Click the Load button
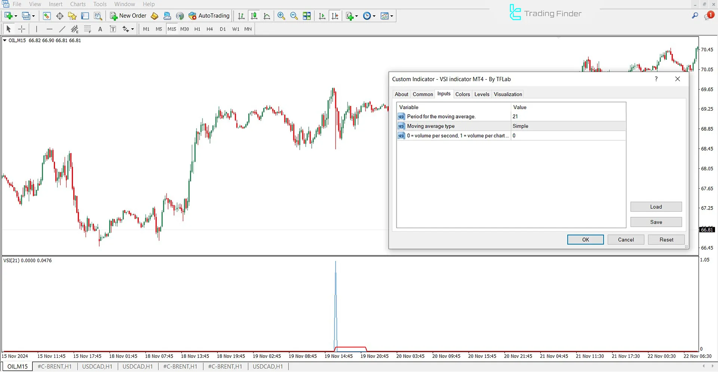The height and width of the screenshot is (372, 718). [x=656, y=207]
